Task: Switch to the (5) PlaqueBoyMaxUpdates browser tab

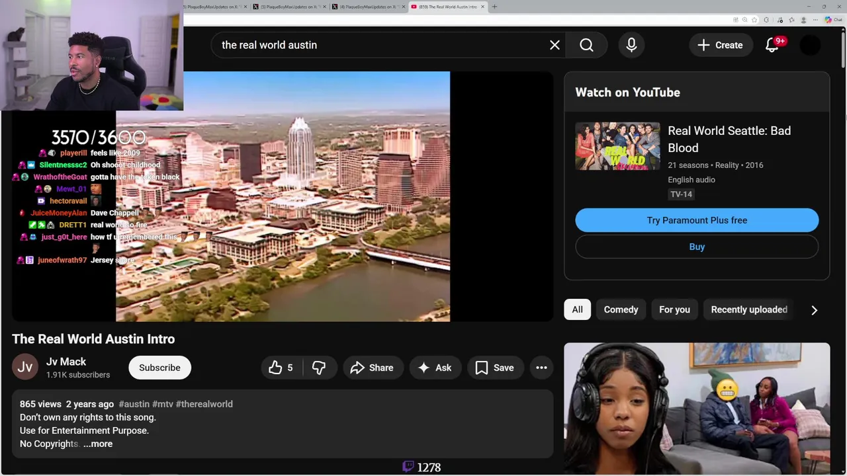Action: (290, 7)
